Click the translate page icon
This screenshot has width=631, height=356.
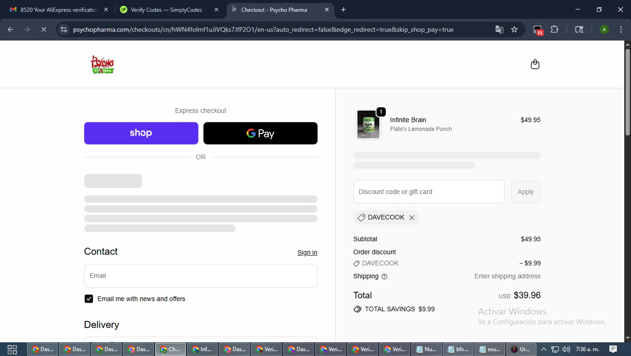click(x=499, y=29)
